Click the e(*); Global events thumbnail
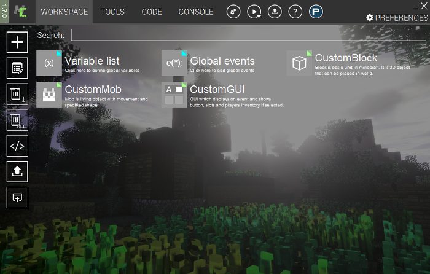Viewport: 430px width, 274px height. click(174, 63)
